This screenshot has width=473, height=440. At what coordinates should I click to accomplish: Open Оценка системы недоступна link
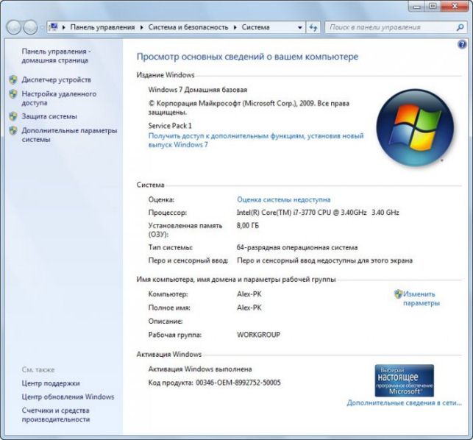pos(283,199)
